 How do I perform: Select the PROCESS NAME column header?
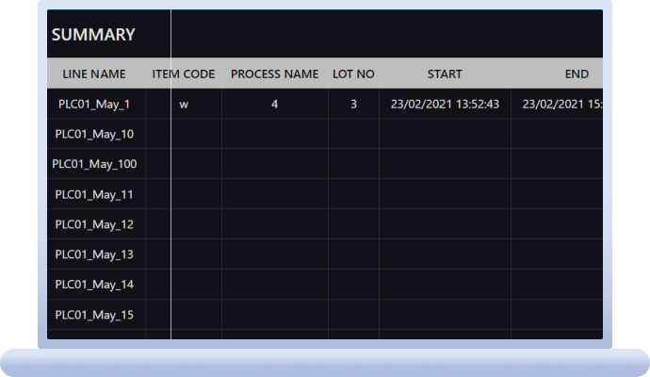click(274, 74)
